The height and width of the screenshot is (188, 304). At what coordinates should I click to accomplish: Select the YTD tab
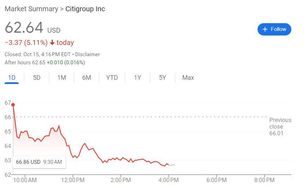tap(112, 78)
